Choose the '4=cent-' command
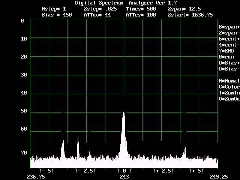Viewport: 240px width, 180px height. pos(229,45)
